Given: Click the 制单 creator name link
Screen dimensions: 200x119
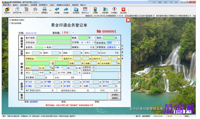Looking at the screenshot, I should click(x=34, y=102).
